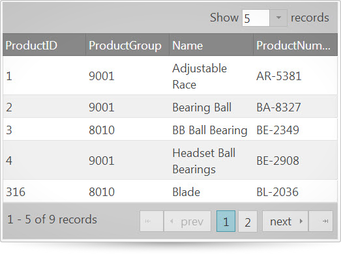Click ProductGroup 9001 in Bearing Ball row
Viewport: 341px width, 254px height.
tap(127, 107)
